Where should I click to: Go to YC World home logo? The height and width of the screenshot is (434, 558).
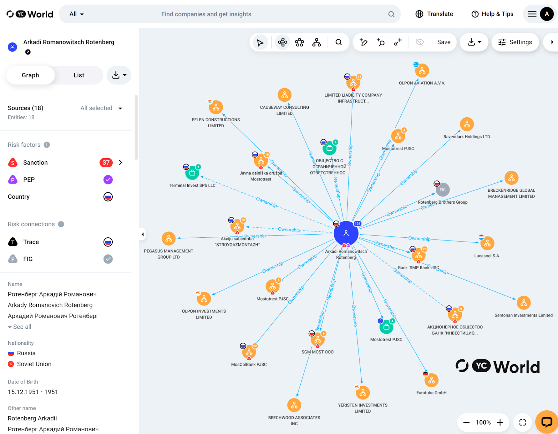tap(30, 14)
